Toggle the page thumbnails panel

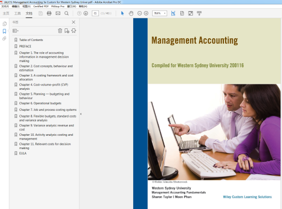4,24
